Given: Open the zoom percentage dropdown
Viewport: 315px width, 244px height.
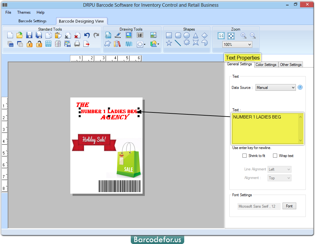Looking at the screenshot, I should coord(237,44).
